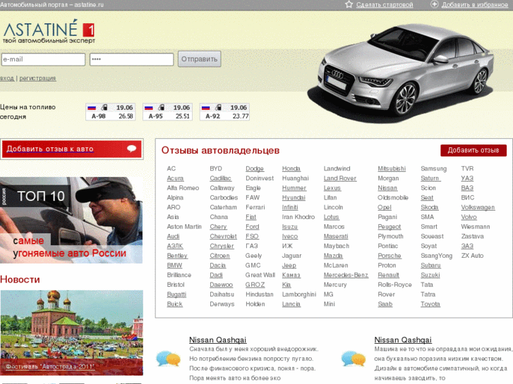
Task: Click the Добавить отзыв button in reviews panel
Action: point(473,150)
